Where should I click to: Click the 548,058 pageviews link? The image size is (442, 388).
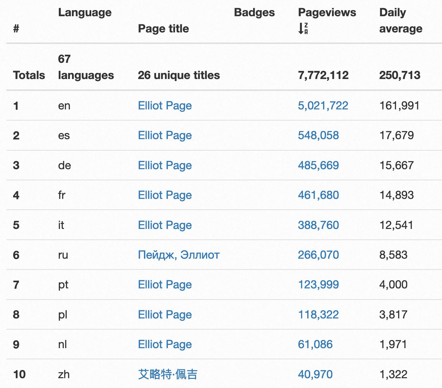pyautogui.click(x=318, y=135)
